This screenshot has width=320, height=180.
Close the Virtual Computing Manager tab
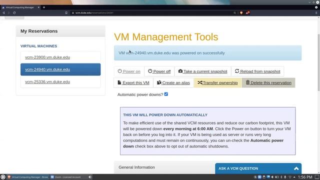pos(38,7)
